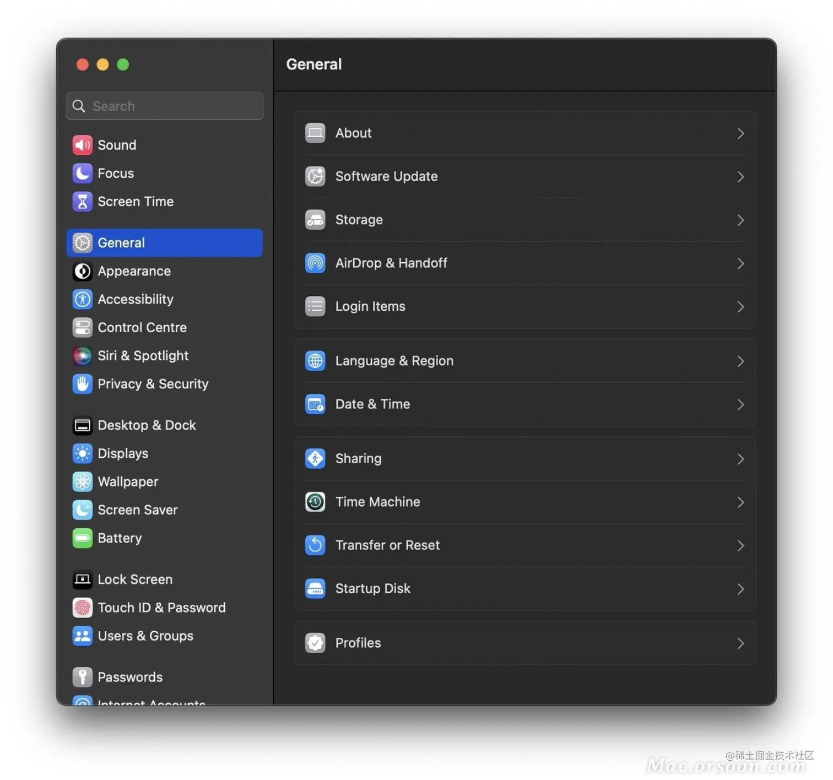This screenshot has width=833, height=780.
Task: Open the Startup Disk label
Action: (373, 588)
